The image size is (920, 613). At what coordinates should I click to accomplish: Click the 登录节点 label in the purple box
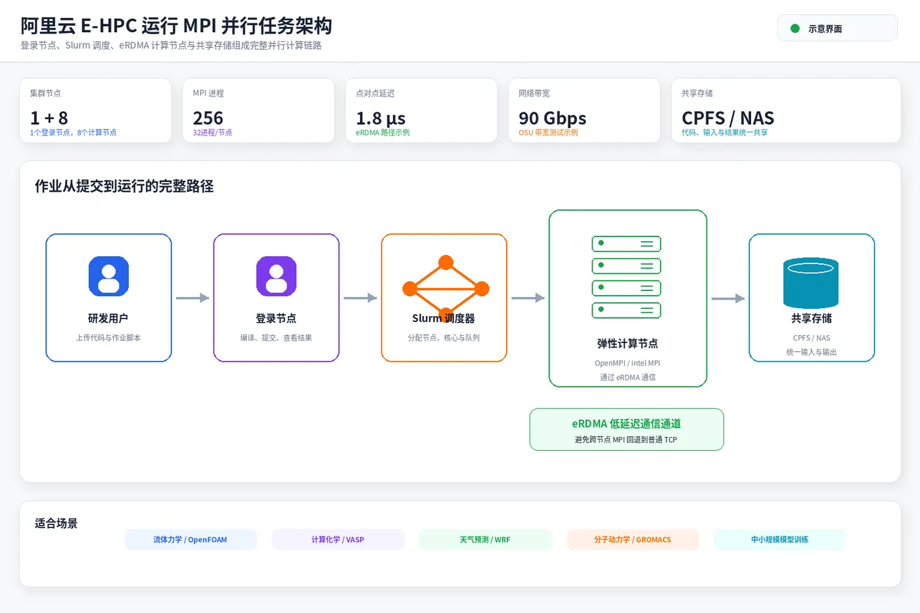[x=276, y=319]
